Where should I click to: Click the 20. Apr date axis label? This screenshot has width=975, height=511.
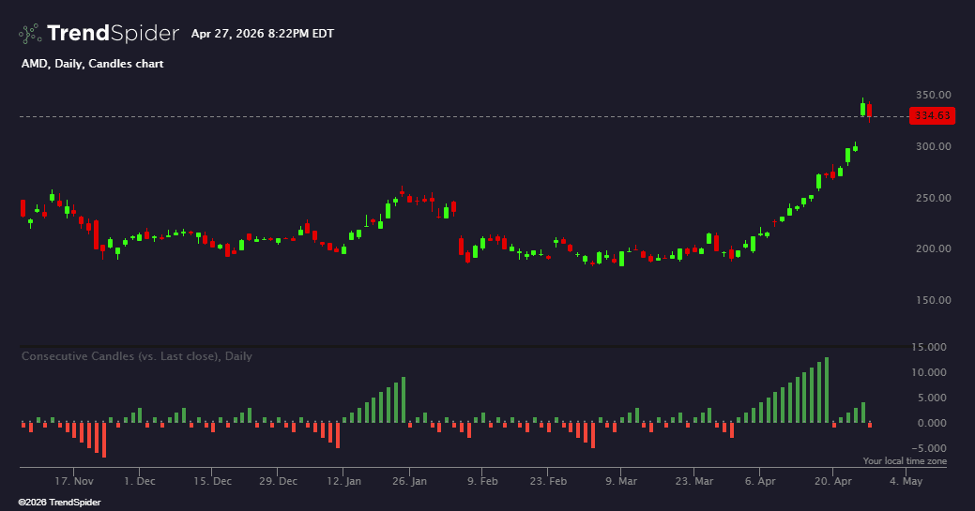click(833, 481)
